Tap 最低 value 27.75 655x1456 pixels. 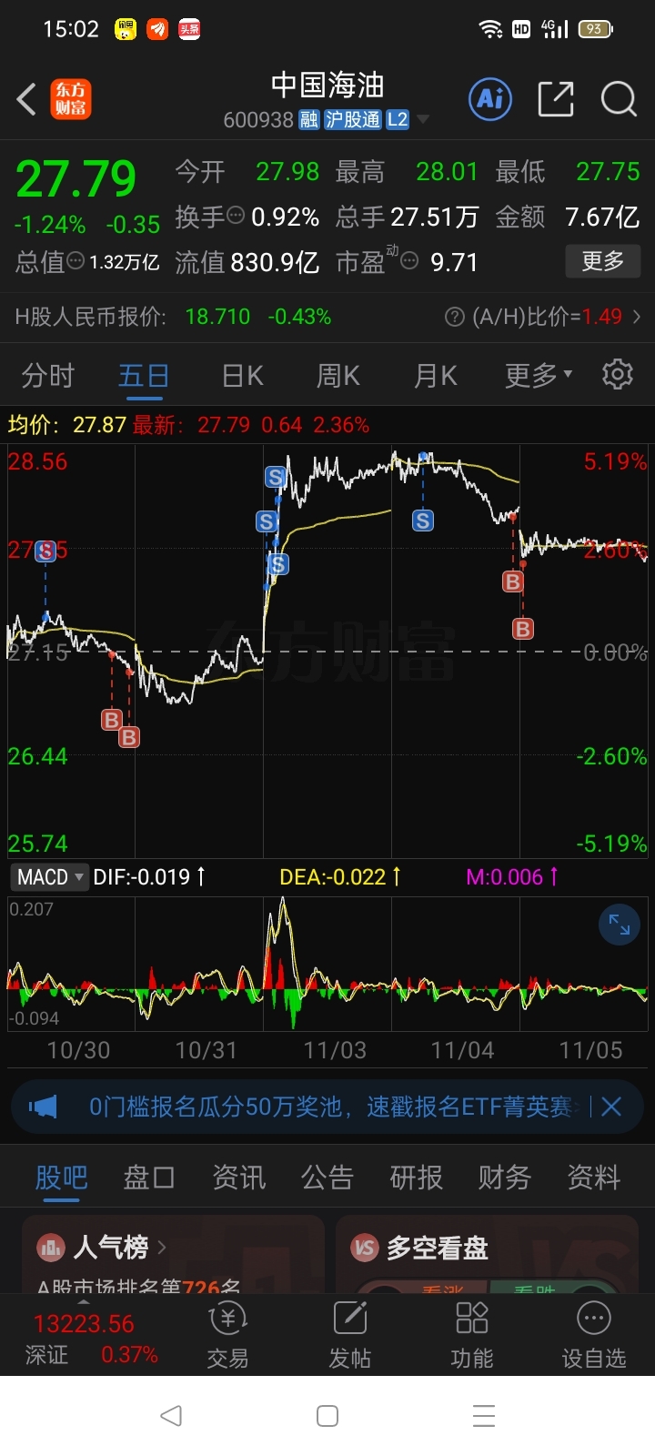coord(608,172)
